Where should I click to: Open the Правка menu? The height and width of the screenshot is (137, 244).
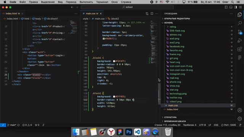[33, 2]
